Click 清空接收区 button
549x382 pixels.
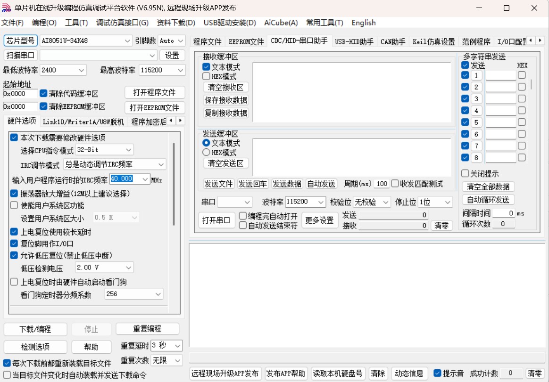click(226, 87)
